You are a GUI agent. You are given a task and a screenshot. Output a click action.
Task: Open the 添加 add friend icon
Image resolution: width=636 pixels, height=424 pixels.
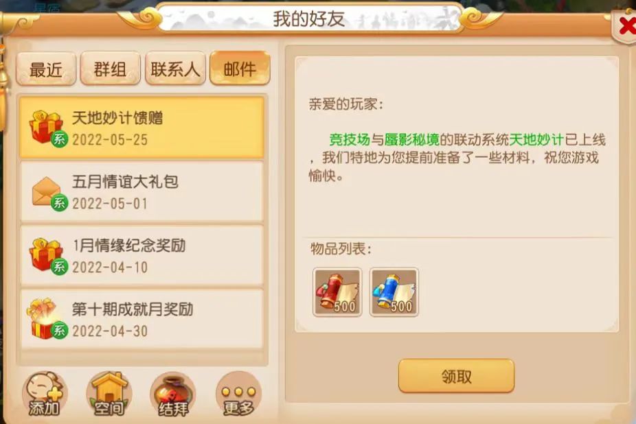[x=44, y=394]
